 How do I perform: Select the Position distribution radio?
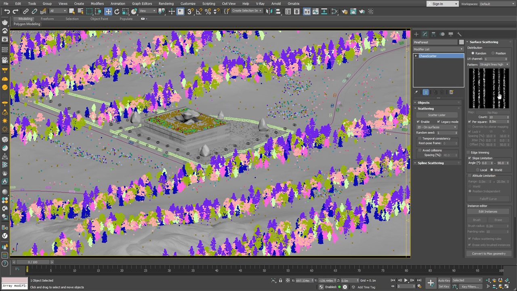tap(493, 53)
